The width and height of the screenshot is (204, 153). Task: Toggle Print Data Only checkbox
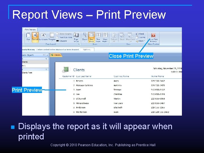(x=57, y=37)
